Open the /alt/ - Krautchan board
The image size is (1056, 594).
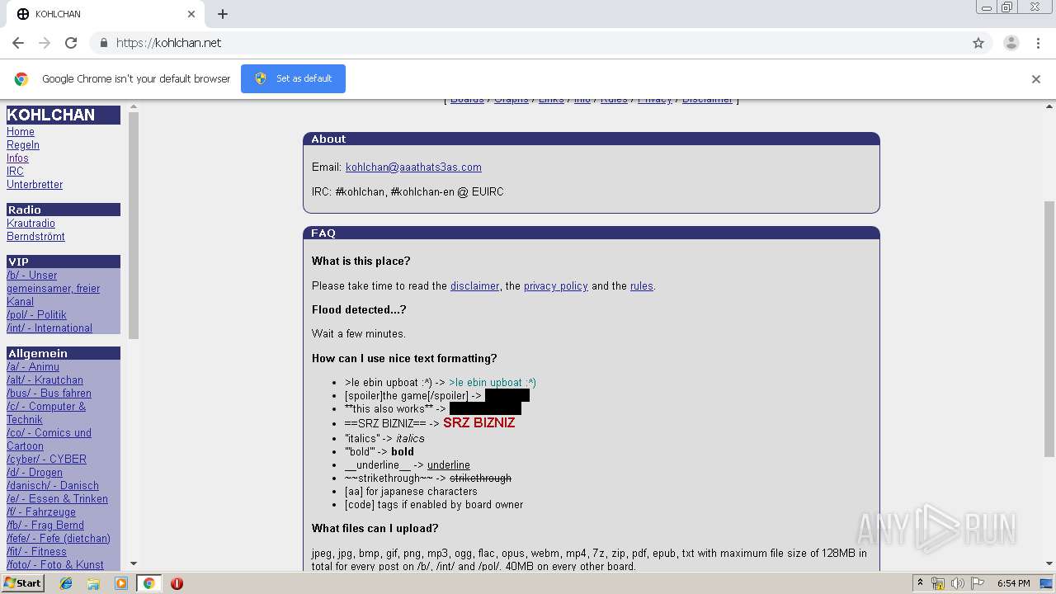45,380
